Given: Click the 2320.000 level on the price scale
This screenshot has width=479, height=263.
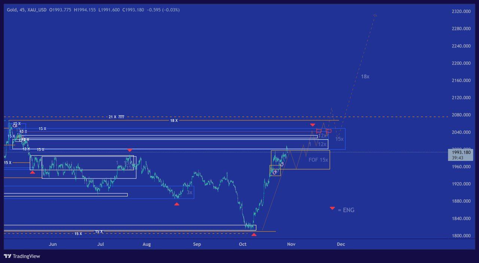Looking at the screenshot, I should click(x=461, y=12).
